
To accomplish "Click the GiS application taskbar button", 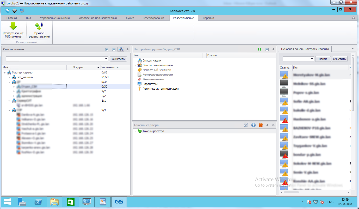I will [119, 202].
